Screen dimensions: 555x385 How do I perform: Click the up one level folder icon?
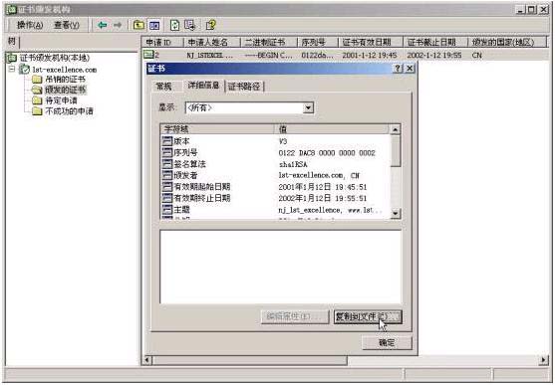tap(139, 25)
